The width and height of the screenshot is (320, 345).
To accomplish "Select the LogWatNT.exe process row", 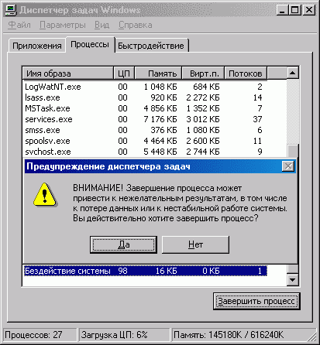I will pos(145,87).
